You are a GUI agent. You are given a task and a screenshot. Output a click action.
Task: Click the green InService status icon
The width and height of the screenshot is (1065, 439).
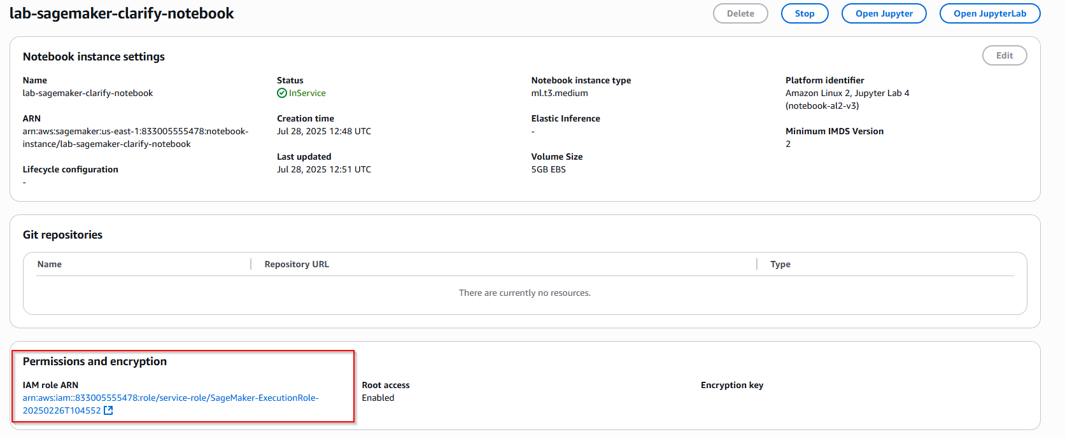[282, 93]
